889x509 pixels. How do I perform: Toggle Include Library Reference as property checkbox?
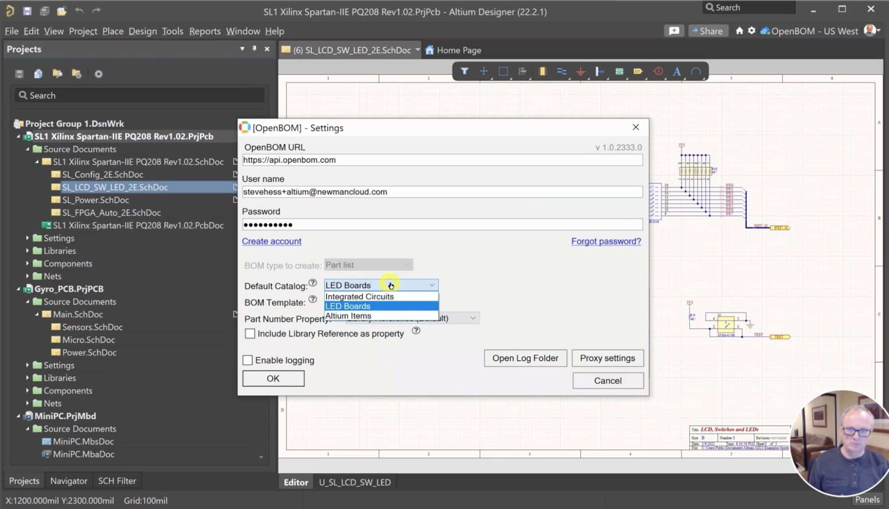pyautogui.click(x=250, y=333)
